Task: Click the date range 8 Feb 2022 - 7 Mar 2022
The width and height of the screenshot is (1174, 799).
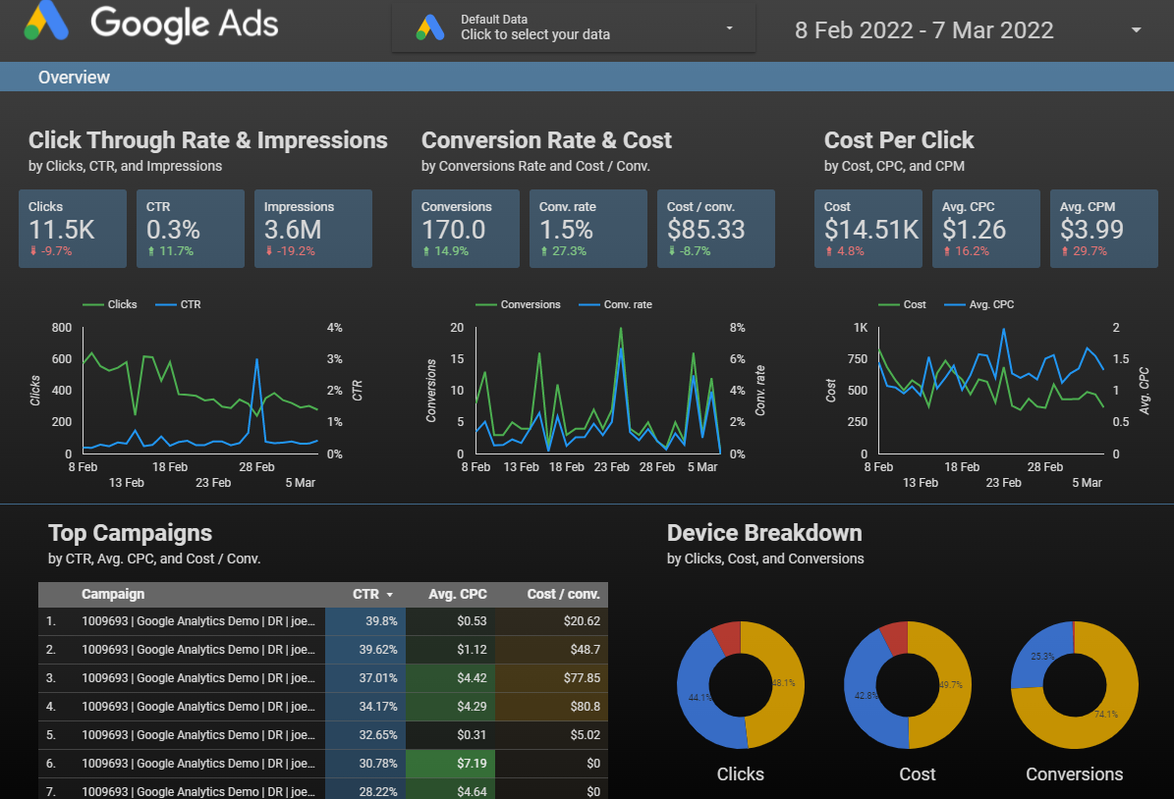Action: [923, 29]
